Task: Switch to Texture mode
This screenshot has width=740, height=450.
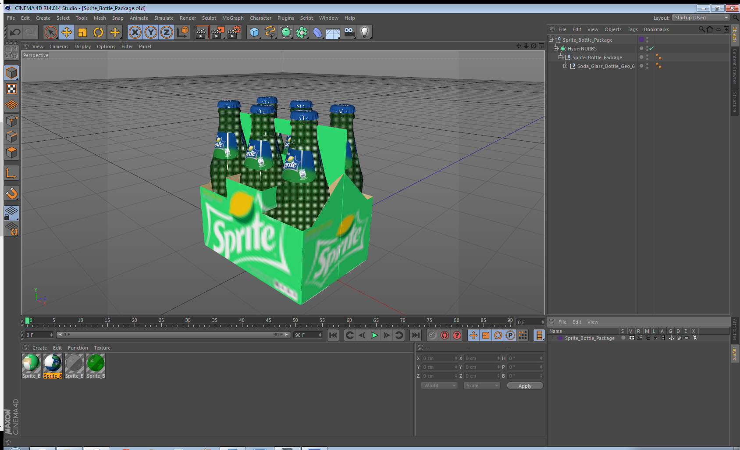Action: coord(11,89)
